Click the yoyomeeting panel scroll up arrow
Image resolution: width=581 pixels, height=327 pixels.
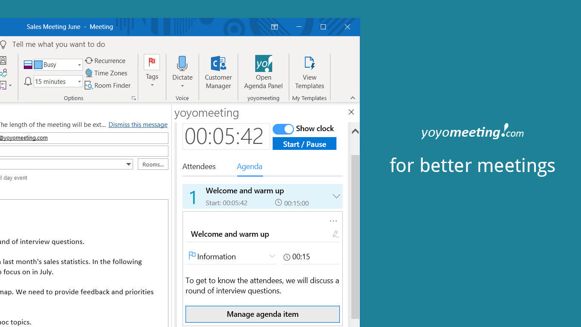(x=355, y=131)
